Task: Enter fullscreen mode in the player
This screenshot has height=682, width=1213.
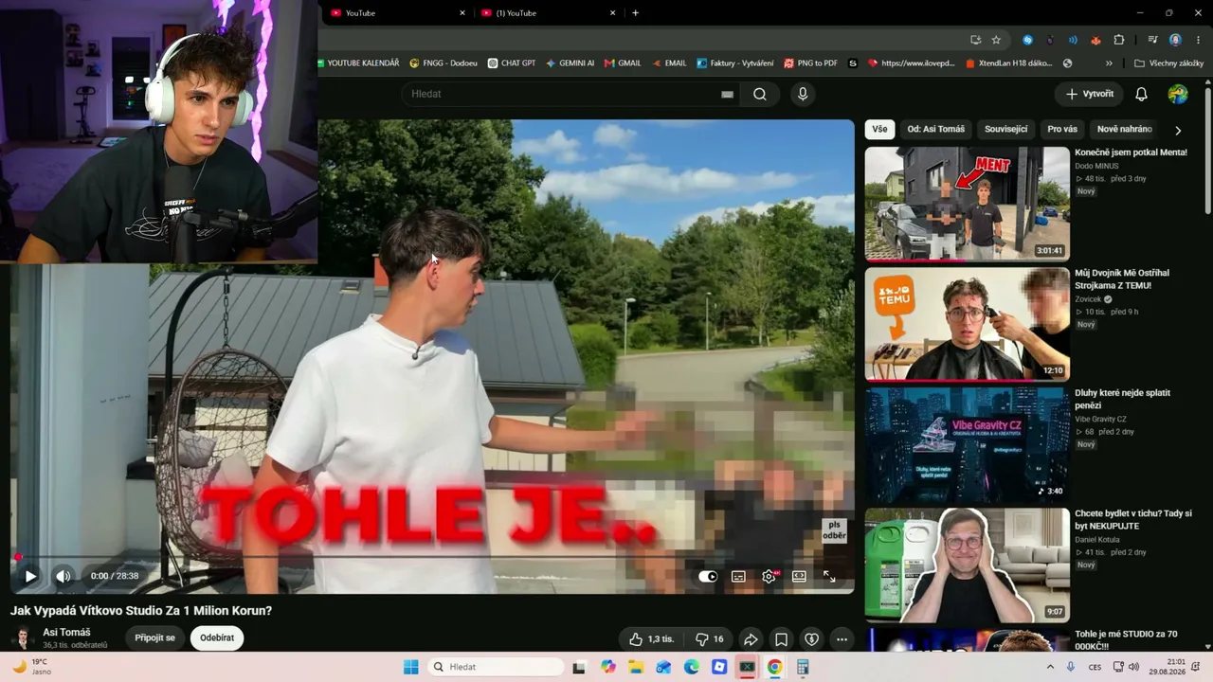Action: [829, 576]
